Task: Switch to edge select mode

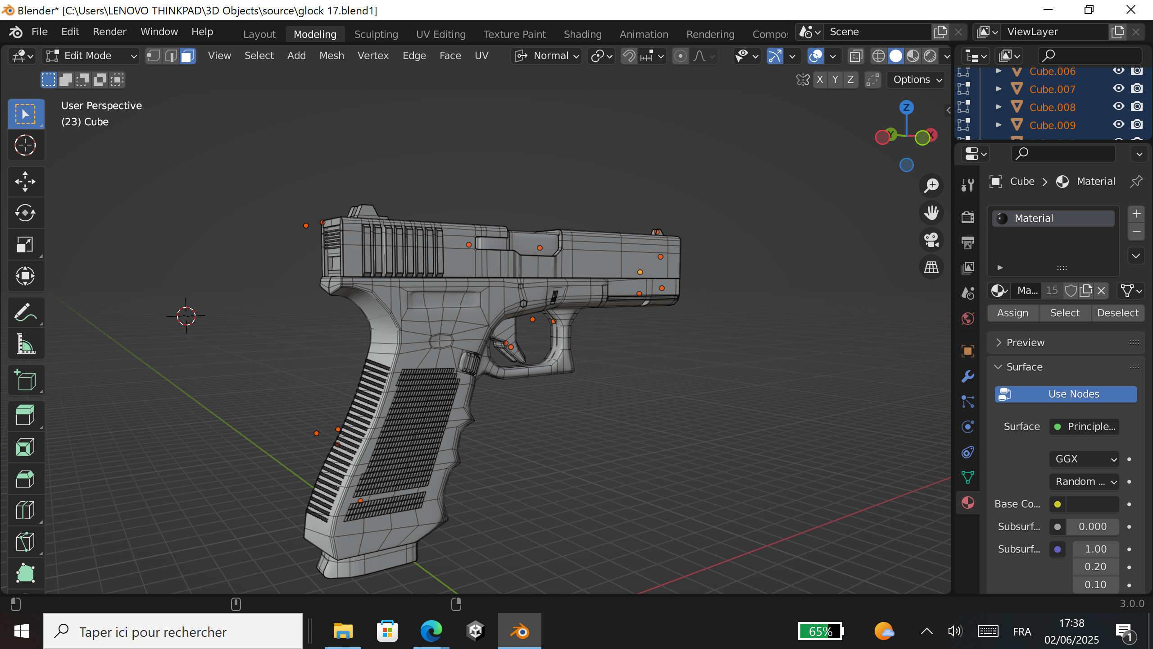Action: click(171, 56)
